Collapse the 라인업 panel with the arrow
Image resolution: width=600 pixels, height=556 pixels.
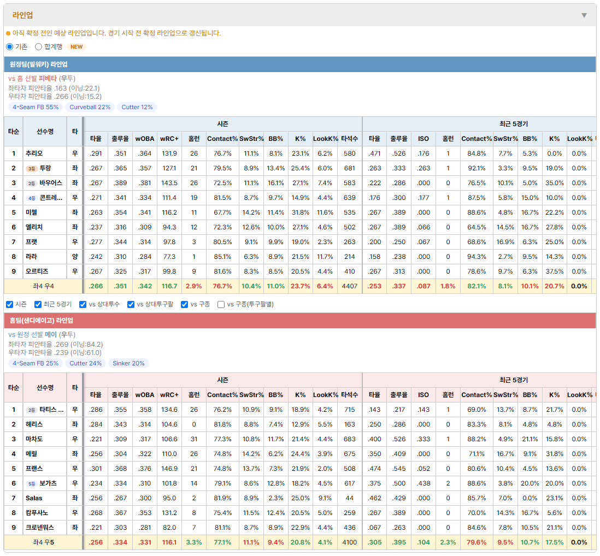584,15
